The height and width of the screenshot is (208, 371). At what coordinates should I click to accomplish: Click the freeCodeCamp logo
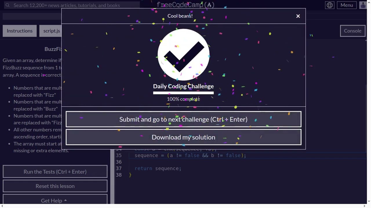coord(185,5)
